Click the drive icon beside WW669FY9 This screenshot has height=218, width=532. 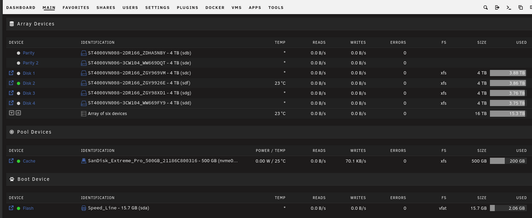tap(84, 103)
